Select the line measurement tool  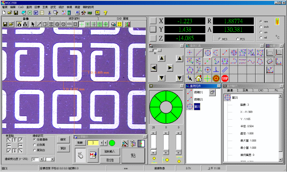tap(199, 53)
